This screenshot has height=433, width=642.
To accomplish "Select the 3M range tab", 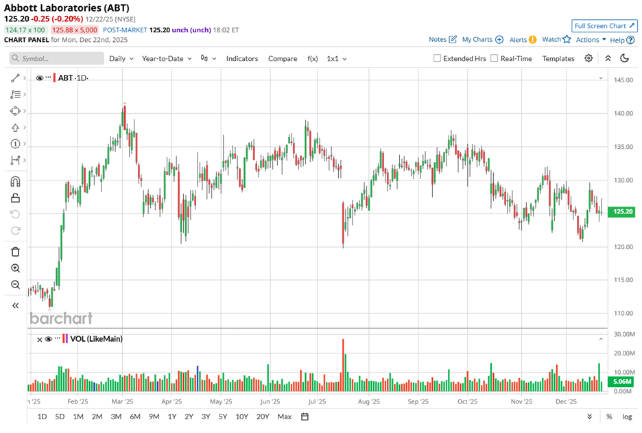I will [116, 417].
